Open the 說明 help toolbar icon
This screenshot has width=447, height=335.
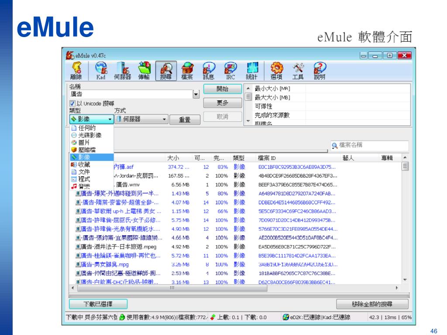320,71
